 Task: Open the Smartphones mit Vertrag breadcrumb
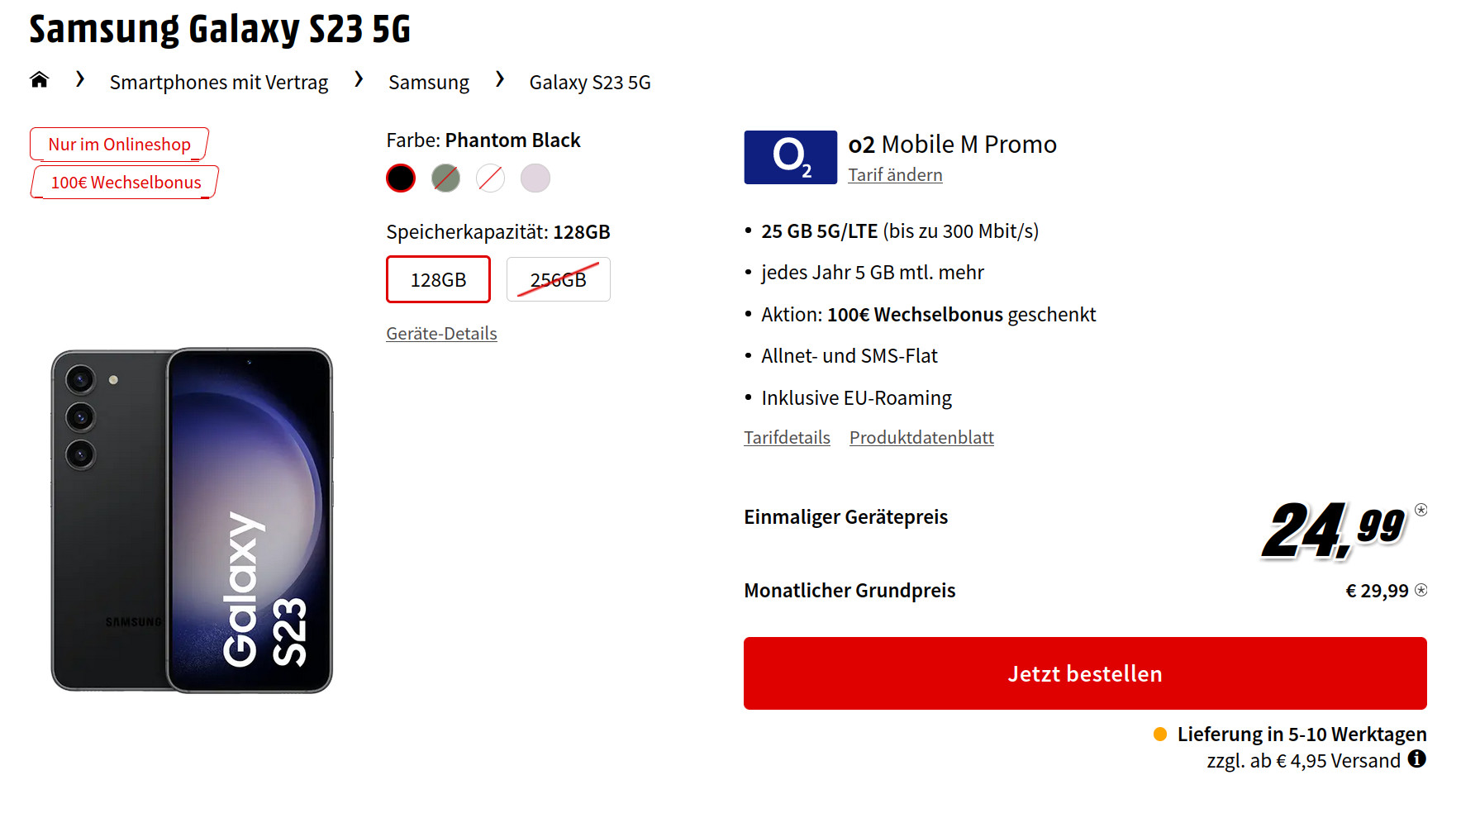pyautogui.click(x=218, y=83)
